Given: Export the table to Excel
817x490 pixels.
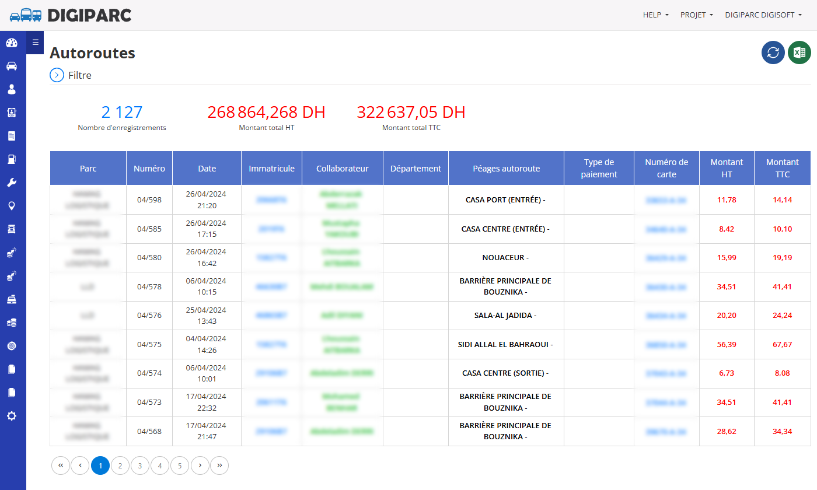Looking at the screenshot, I should coord(799,52).
